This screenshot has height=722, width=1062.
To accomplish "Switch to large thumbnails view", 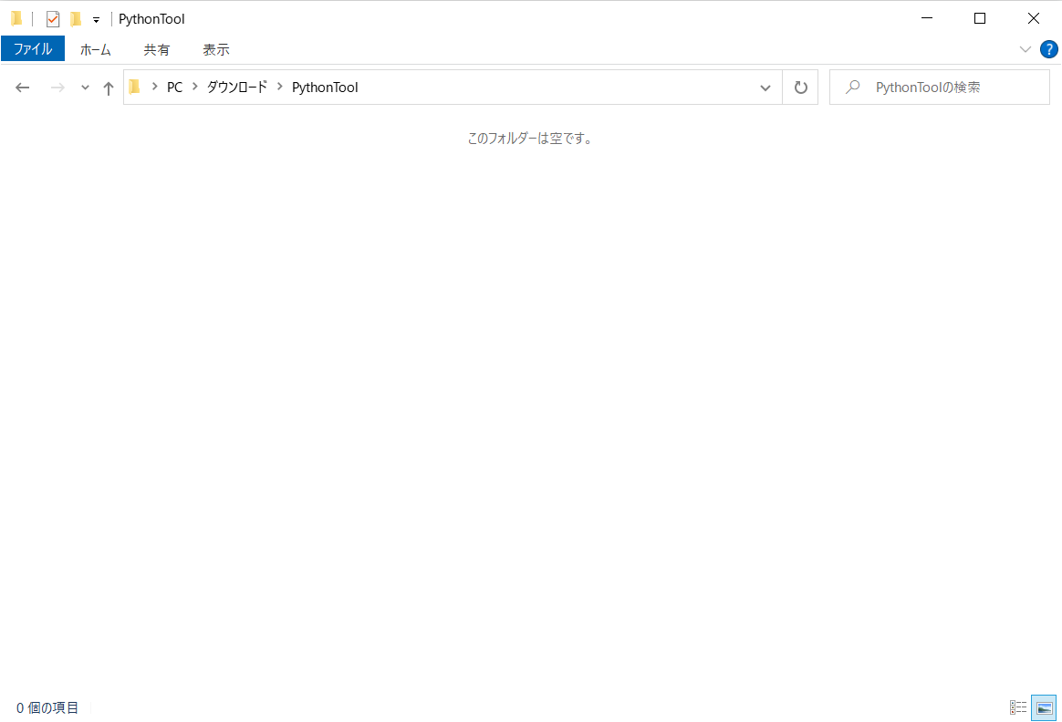I will click(x=1043, y=707).
